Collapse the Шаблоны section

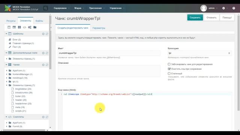(x=6, y=34)
